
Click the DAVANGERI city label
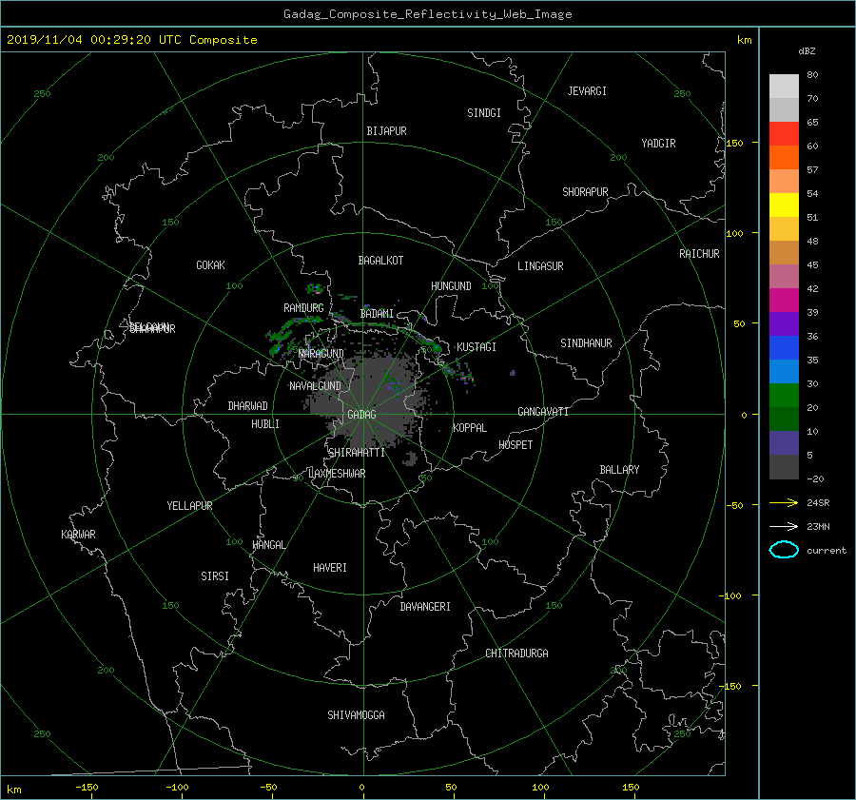(x=425, y=607)
